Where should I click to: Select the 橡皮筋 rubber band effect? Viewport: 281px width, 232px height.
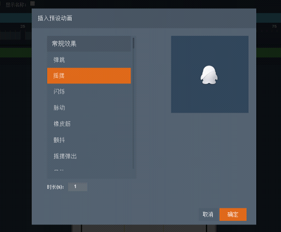click(89, 124)
